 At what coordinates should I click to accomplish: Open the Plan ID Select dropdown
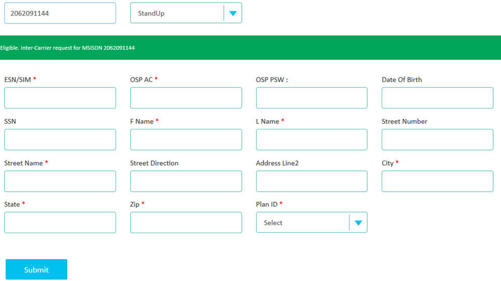coord(312,222)
